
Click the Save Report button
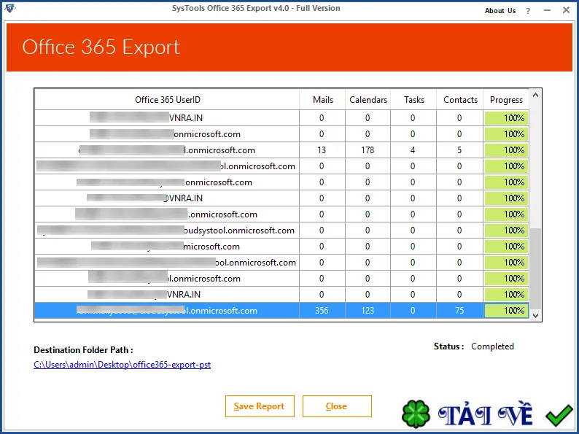coord(260,406)
